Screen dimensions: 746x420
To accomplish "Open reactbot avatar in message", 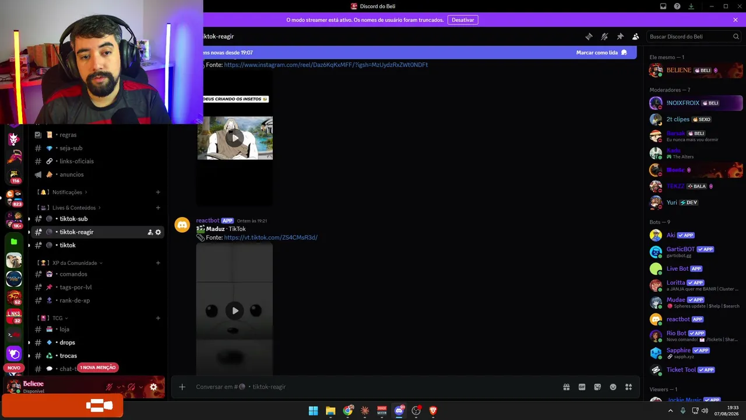I will [x=182, y=225].
